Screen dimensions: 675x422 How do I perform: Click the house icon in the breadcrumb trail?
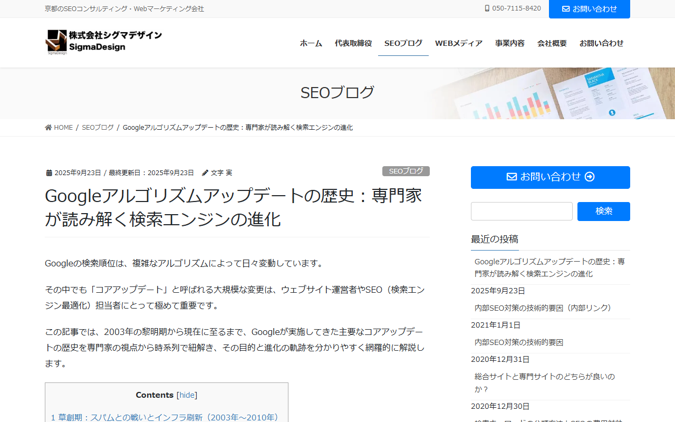[x=47, y=127]
